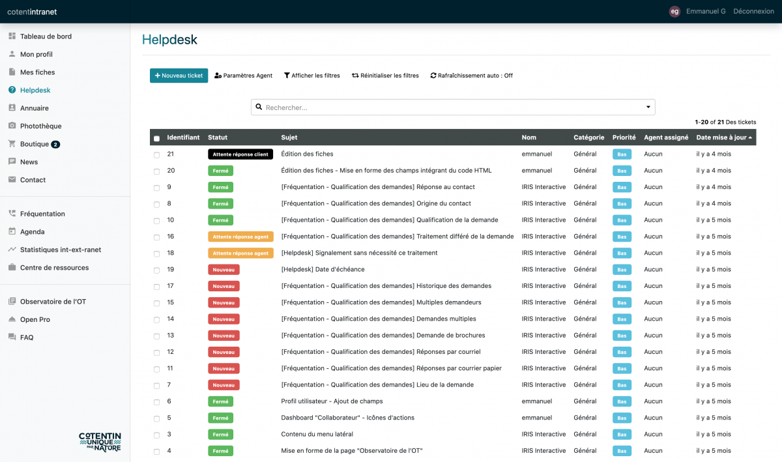Open Agenda via its calendar icon
Viewport: 782px width, 462px height.
[x=12, y=231]
